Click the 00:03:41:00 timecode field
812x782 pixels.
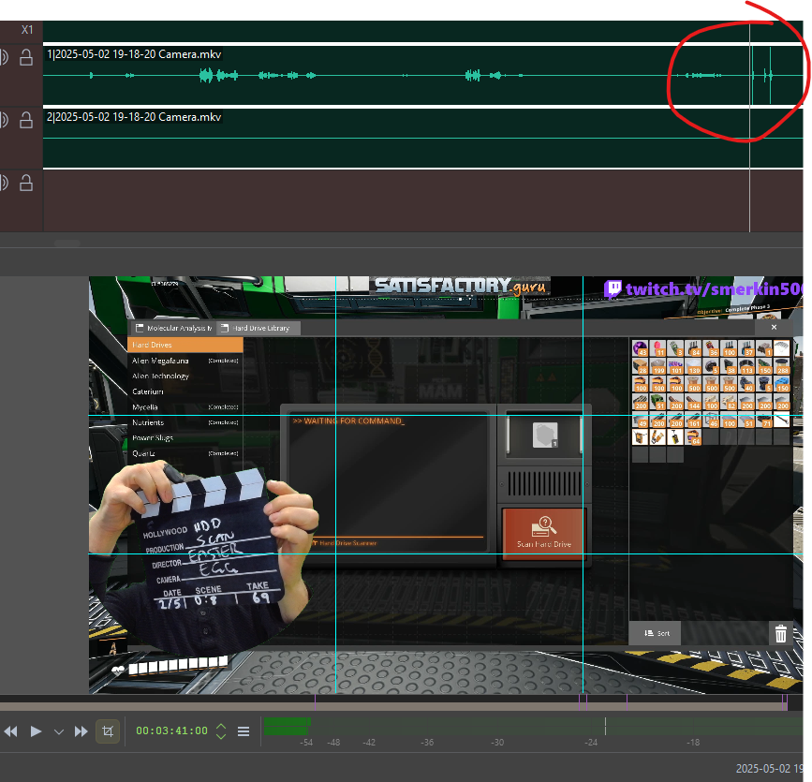(171, 730)
